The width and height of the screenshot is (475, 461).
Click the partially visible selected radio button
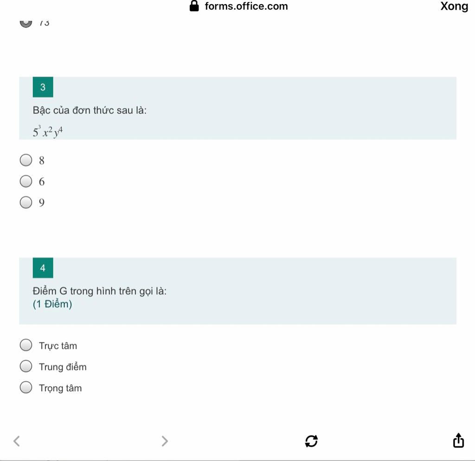(x=26, y=22)
